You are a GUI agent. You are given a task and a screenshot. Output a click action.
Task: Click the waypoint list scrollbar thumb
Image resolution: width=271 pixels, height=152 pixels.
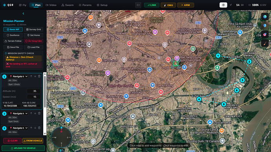click(45, 92)
